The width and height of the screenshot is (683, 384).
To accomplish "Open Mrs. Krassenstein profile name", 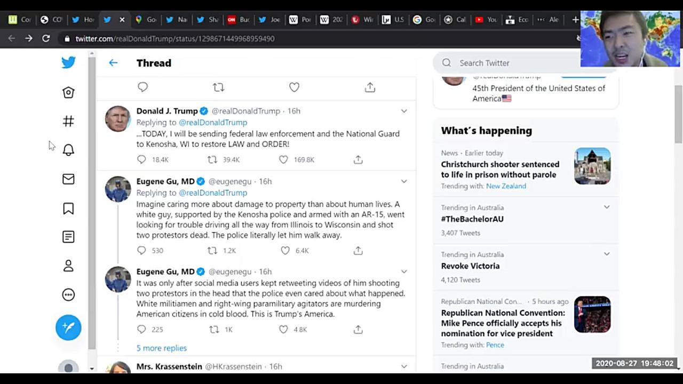I will tap(169, 366).
